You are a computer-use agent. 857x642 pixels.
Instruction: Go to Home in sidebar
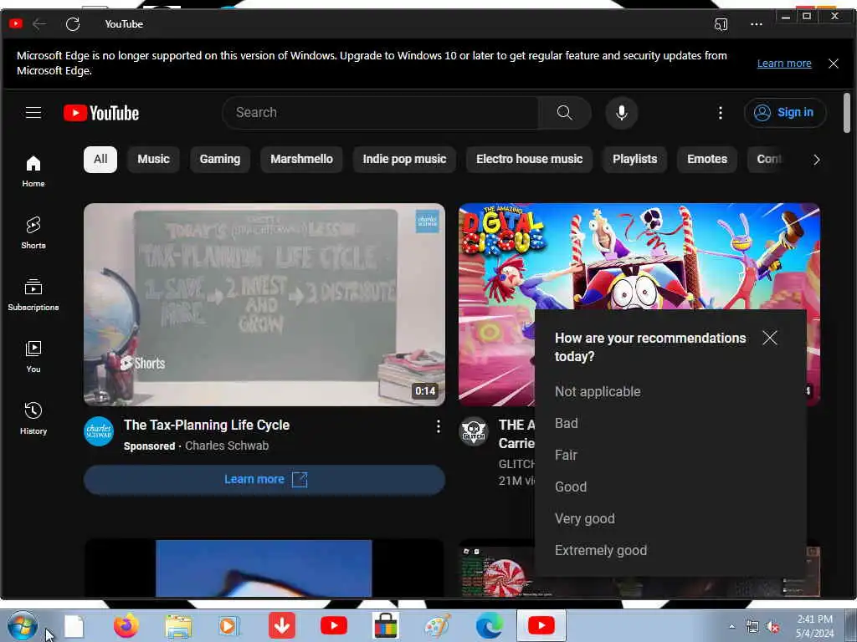pyautogui.click(x=33, y=171)
